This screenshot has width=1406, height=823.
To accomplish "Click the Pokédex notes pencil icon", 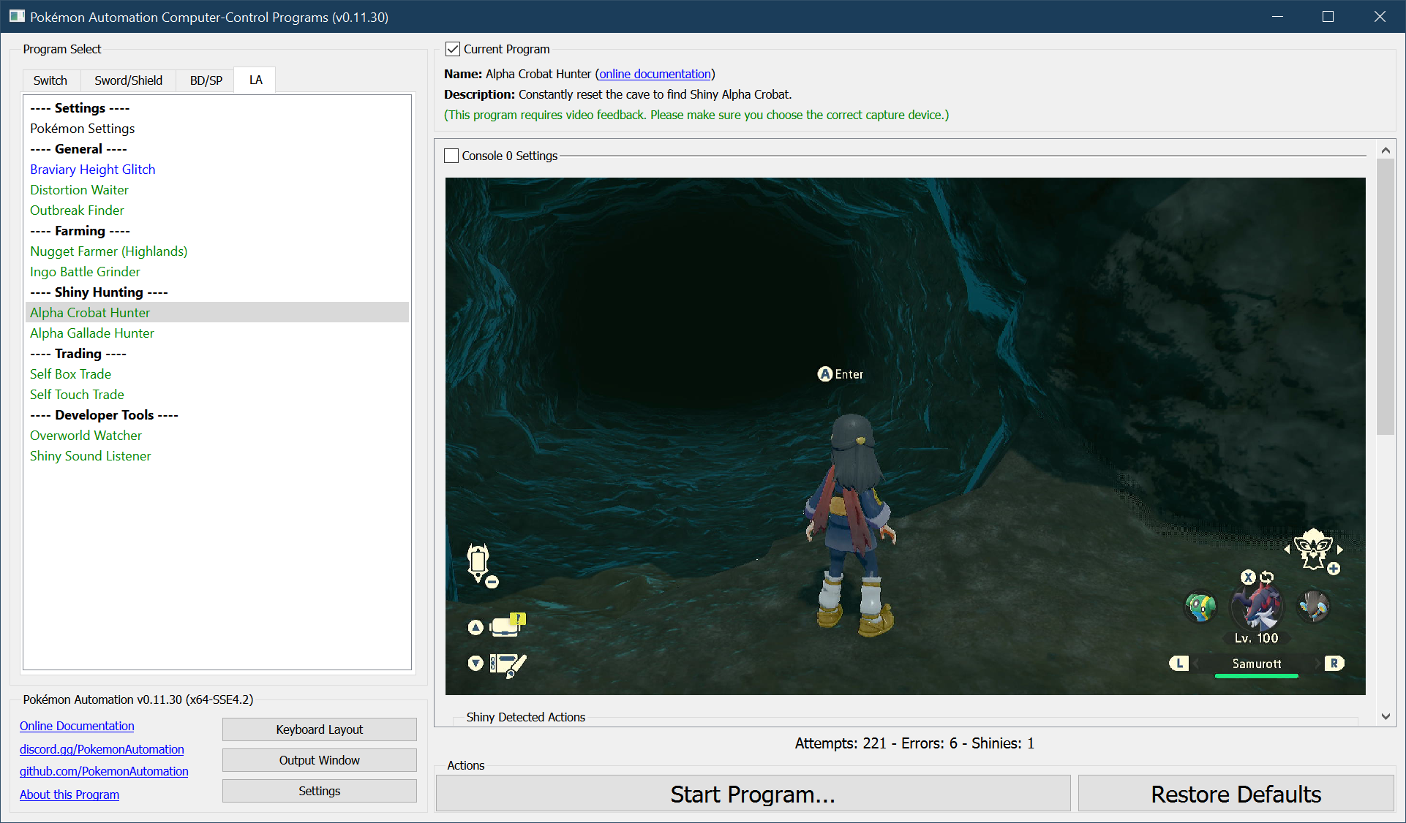I will 508,664.
